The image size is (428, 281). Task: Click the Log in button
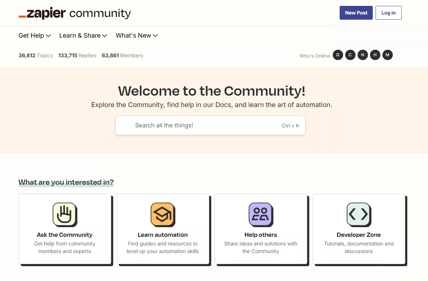pos(388,13)
